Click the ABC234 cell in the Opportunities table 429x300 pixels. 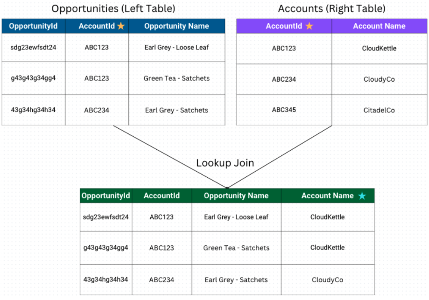(97, 110)
